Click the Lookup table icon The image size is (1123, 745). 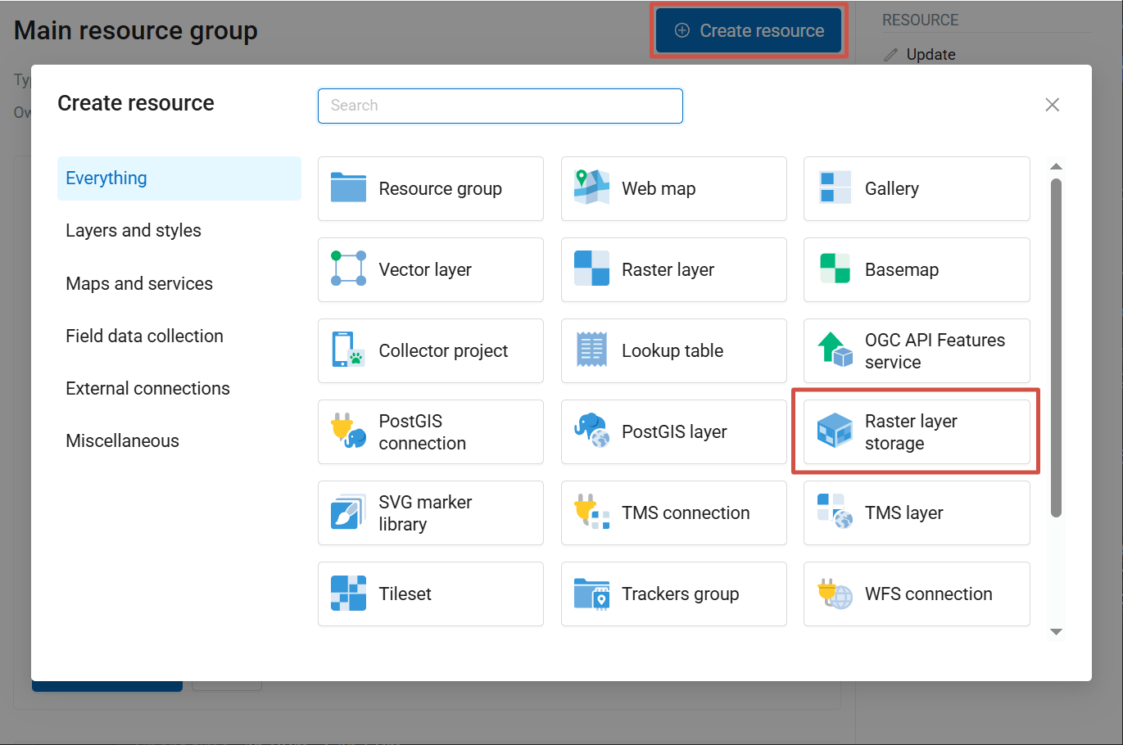(591, 350)
